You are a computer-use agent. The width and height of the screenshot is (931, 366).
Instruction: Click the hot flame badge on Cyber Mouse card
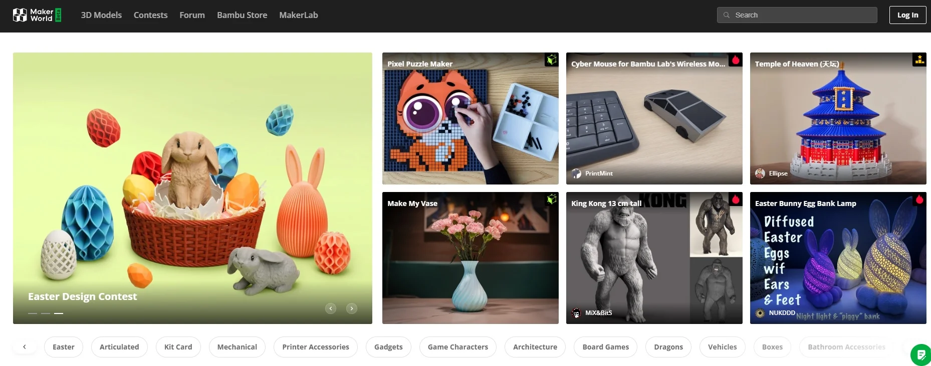(x=736, y=59)
